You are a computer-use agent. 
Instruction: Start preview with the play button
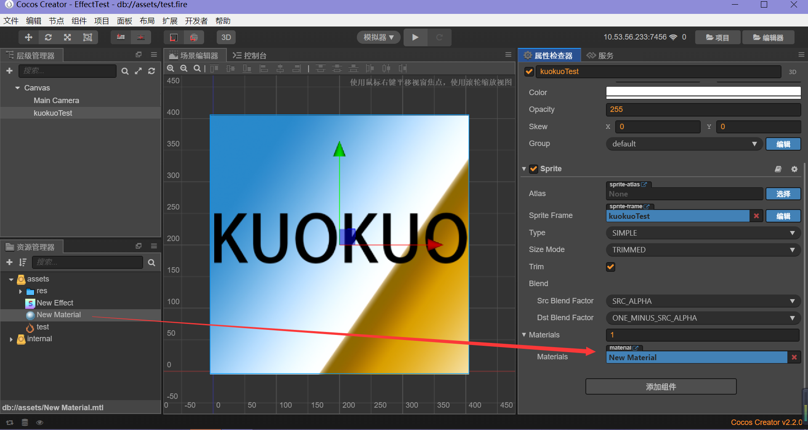click(x=415, y=37)
